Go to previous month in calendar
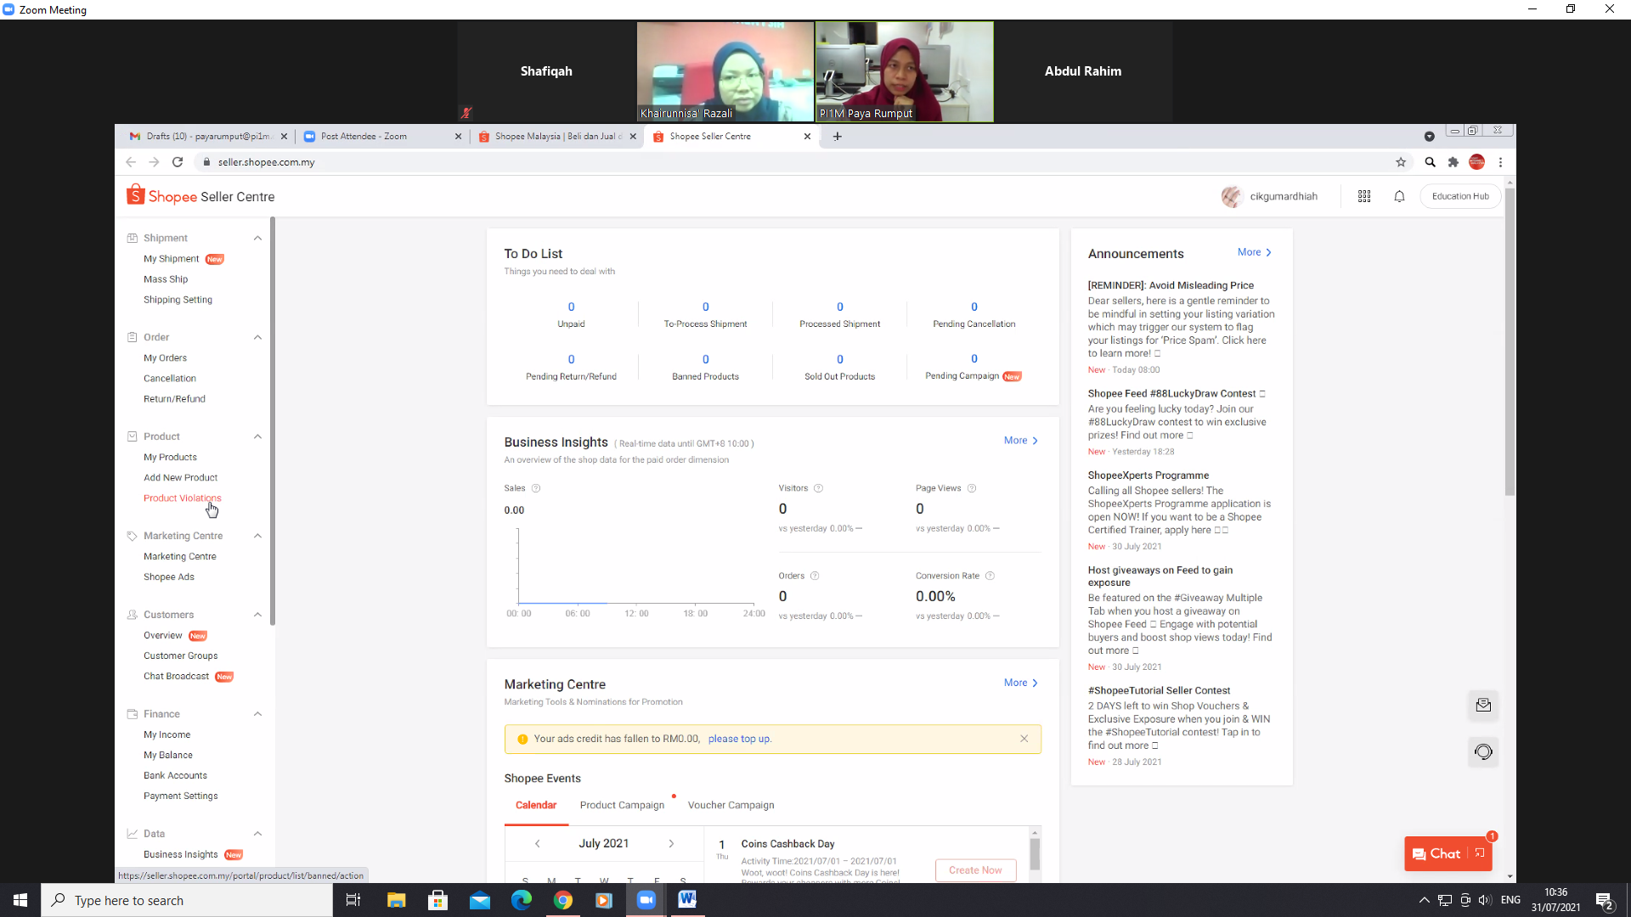This screenshot has height=917, width=1631. [537, 844]
